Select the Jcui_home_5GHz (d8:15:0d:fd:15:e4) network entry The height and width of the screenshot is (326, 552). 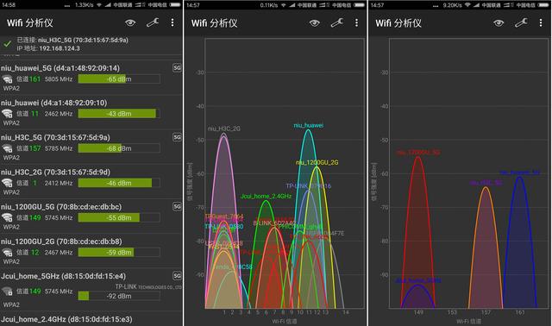pos(91,290)
